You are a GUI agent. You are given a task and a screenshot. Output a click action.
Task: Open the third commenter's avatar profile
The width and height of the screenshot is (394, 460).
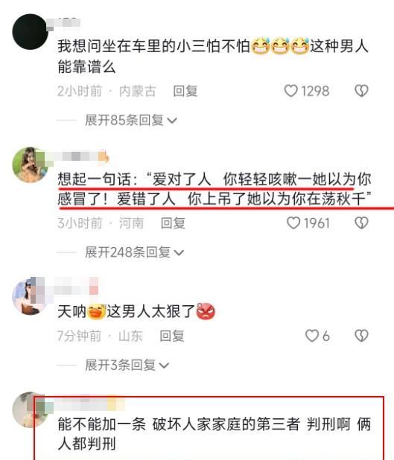pyautogui.click(x=29, y=296)
